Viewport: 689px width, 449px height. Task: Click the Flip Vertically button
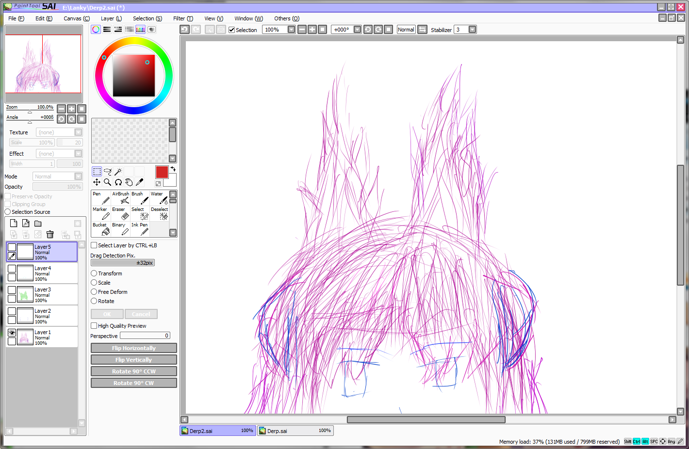coord(134,360)
